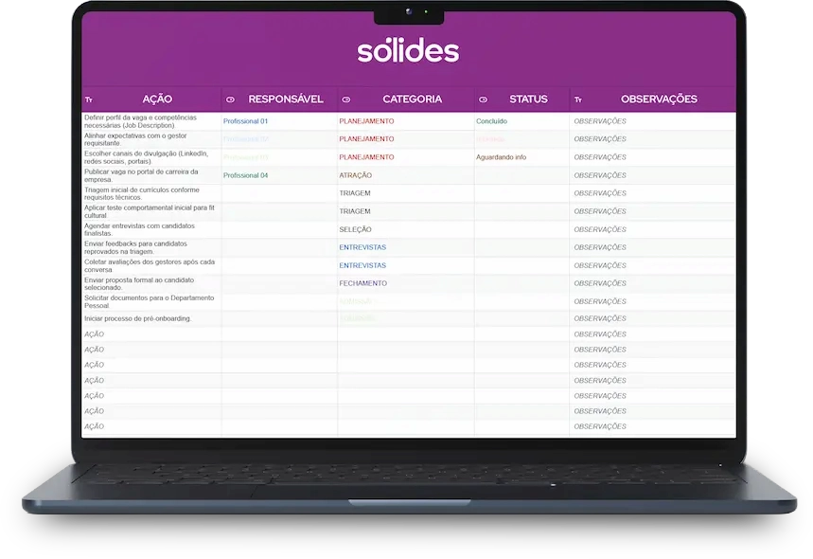The width and height of the screenshot is (813, 559).
Task: Open ENTREVISTAS category in 'Enviar feedbacks' row
Action: click(406, 247)
